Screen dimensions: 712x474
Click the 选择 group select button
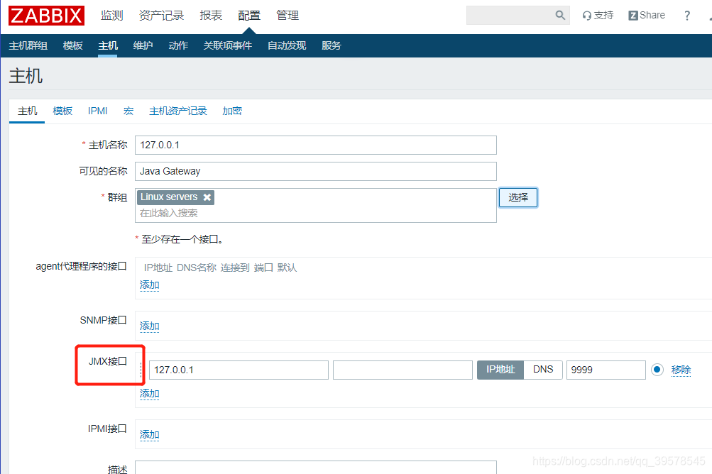click(518, 197)
